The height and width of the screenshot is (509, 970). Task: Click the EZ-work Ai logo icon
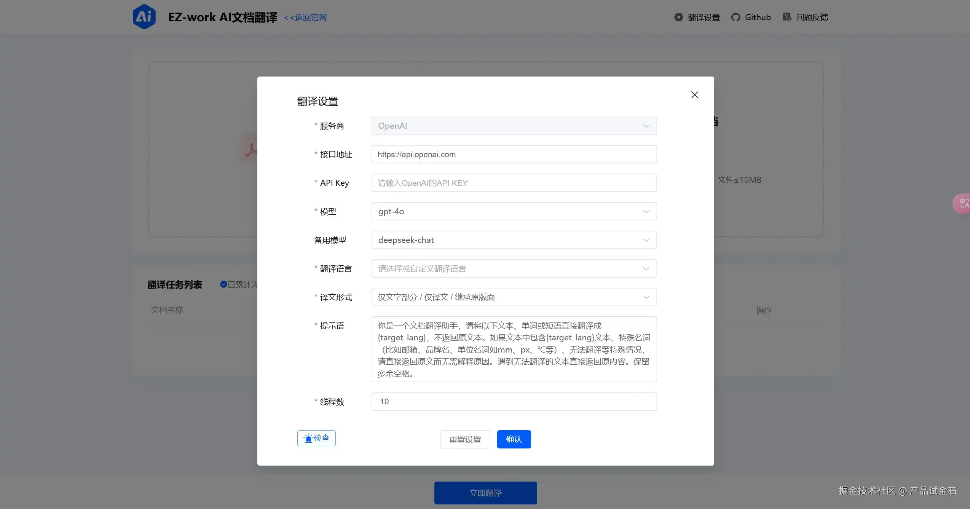coord(144,17)
